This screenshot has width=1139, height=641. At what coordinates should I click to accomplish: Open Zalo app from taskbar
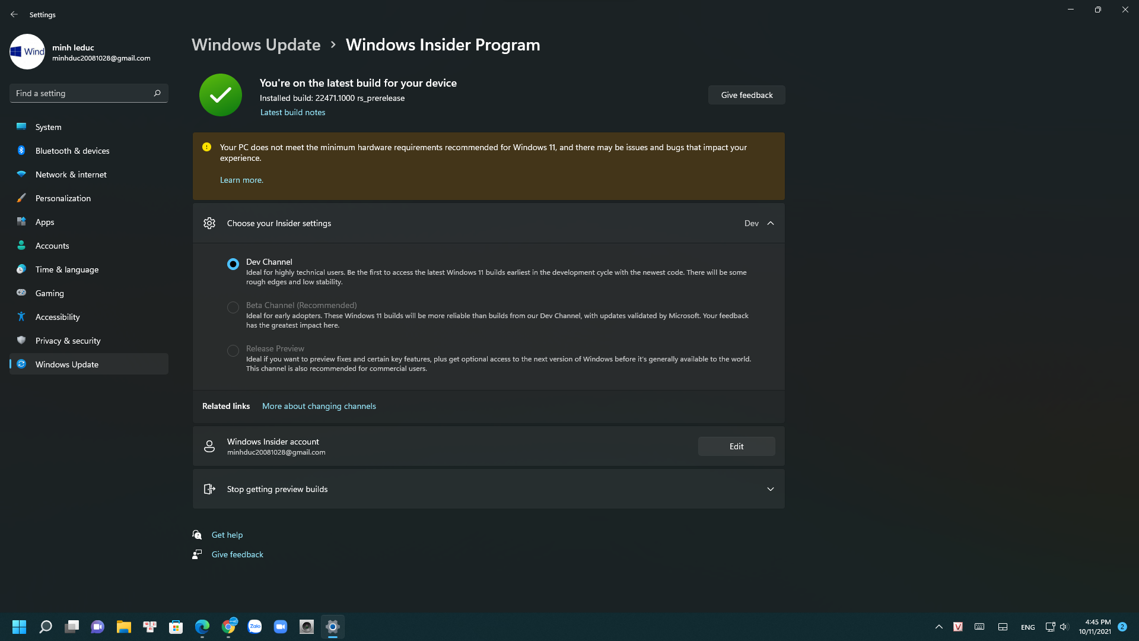(x=254, y=627)
